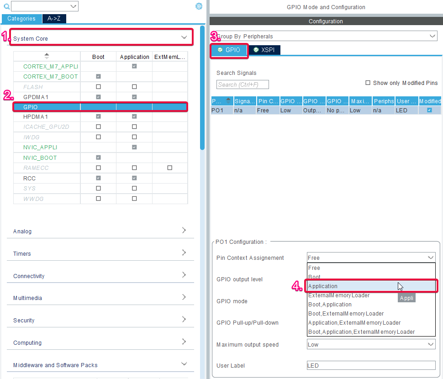Sort by the User Label column header
The width and height of the screenshot is (443, 379).
[x=406, y=101]
